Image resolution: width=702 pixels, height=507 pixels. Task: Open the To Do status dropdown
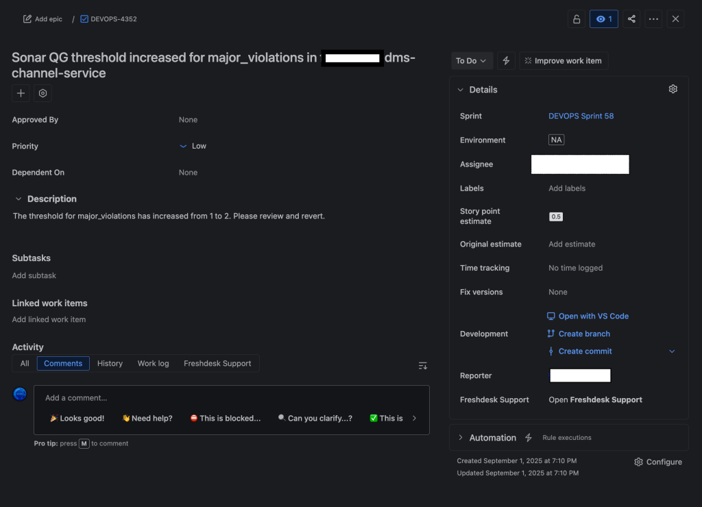[x=471, y=60]
